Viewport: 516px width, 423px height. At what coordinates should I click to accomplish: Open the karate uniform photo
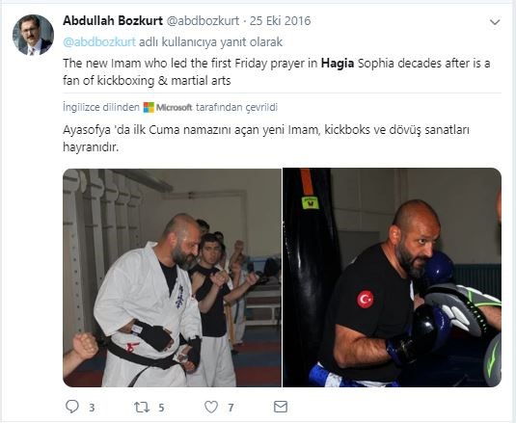172,278
